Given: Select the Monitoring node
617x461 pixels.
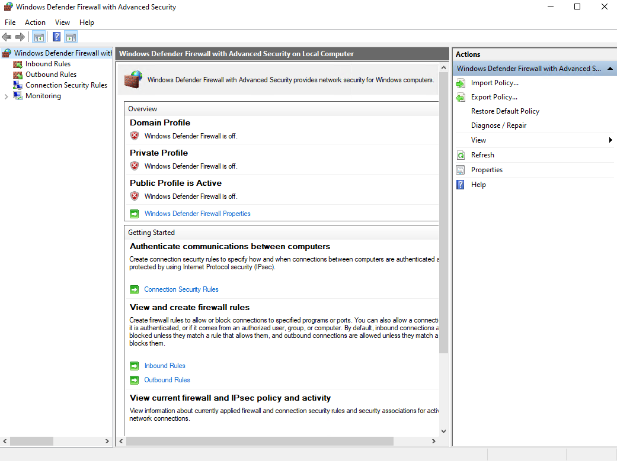Looking at the screenshot, I should tap(43, 95).
